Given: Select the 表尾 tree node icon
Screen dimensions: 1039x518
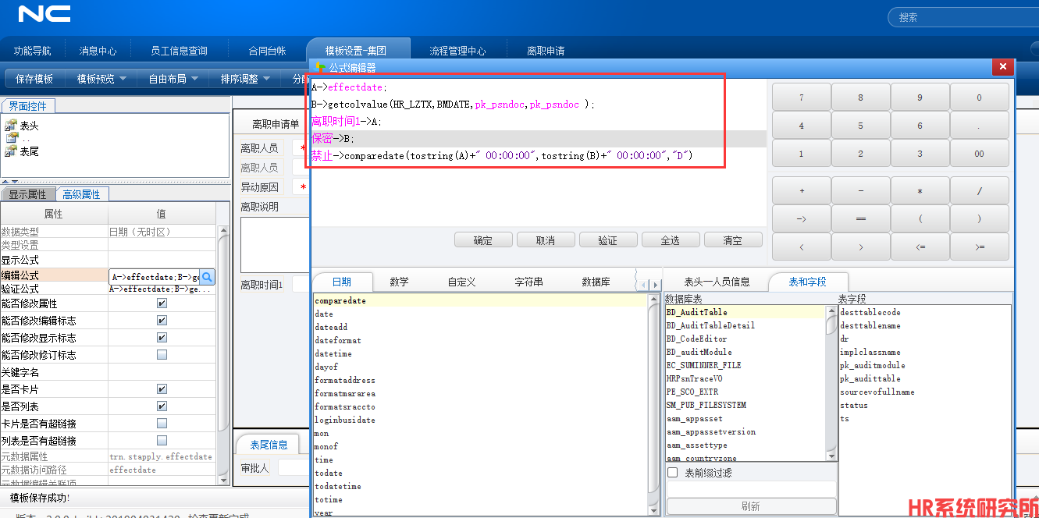Looking at the screenshot, I should tap(11, 151).
